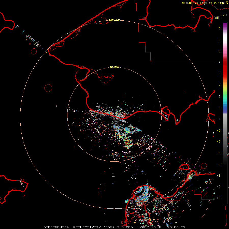Click the -2 value on the scale
The width and height of the screenshot is (229, 229).
click(x=219, y=131)
